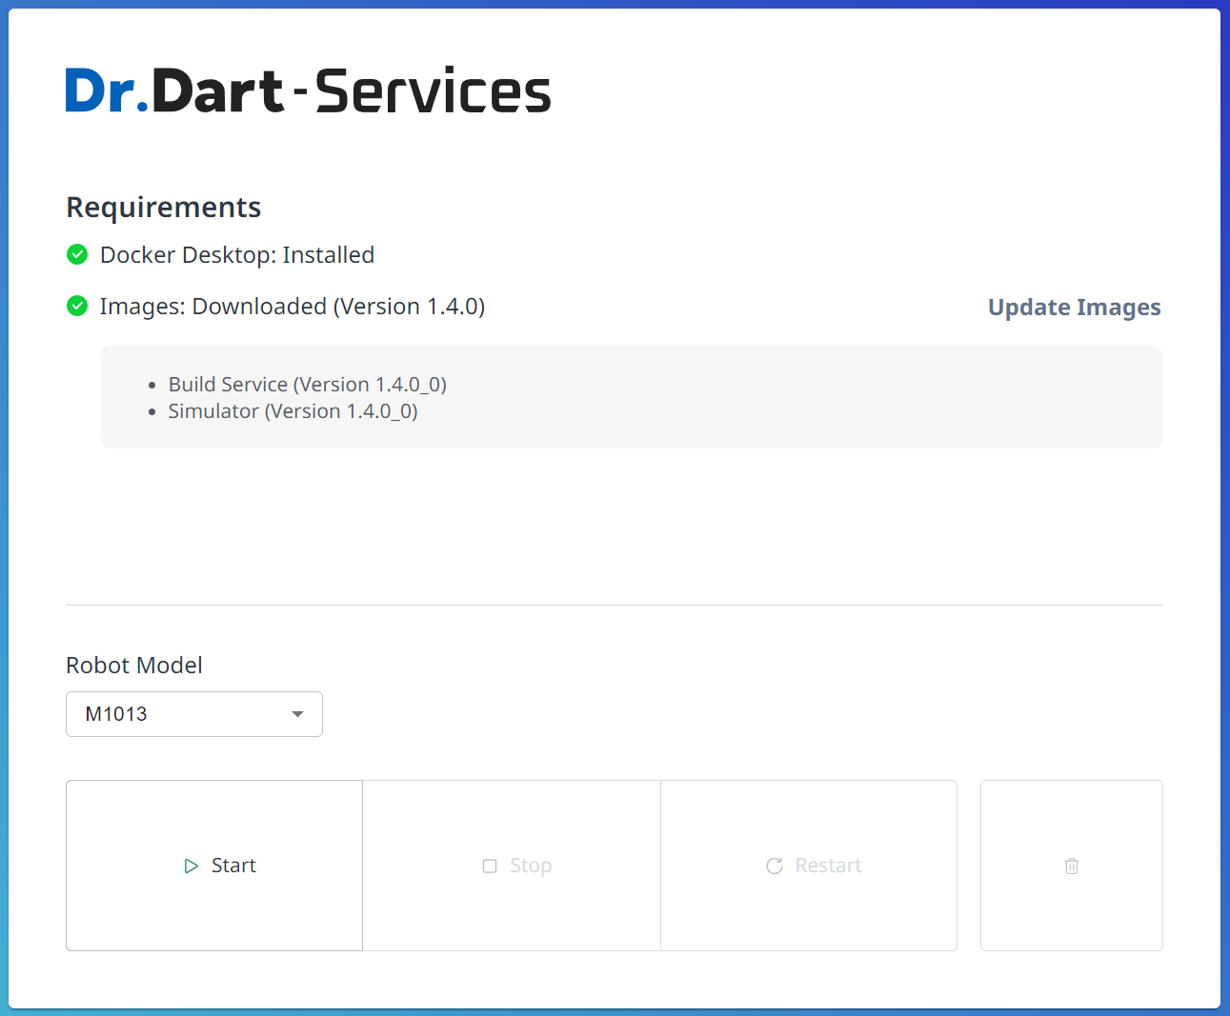This screenshot has width=1230, height=1016.
Task: Open the Robot Model dropdown
Action: (x=194, y=714)
